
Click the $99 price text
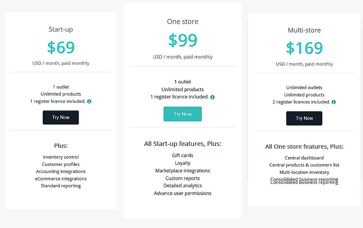(183, 40)
